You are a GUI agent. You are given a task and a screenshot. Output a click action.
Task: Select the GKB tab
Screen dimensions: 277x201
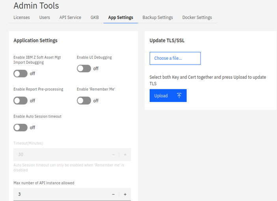coord(95,18)
